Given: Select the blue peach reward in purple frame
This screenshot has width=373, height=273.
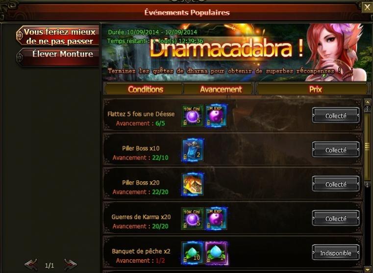Looking at the screenshot, I should (216, 253).
